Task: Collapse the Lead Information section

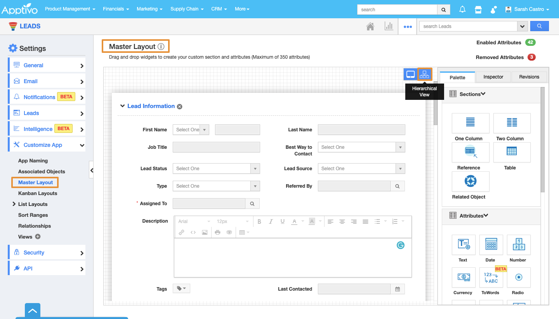Action: pos(122,106)
